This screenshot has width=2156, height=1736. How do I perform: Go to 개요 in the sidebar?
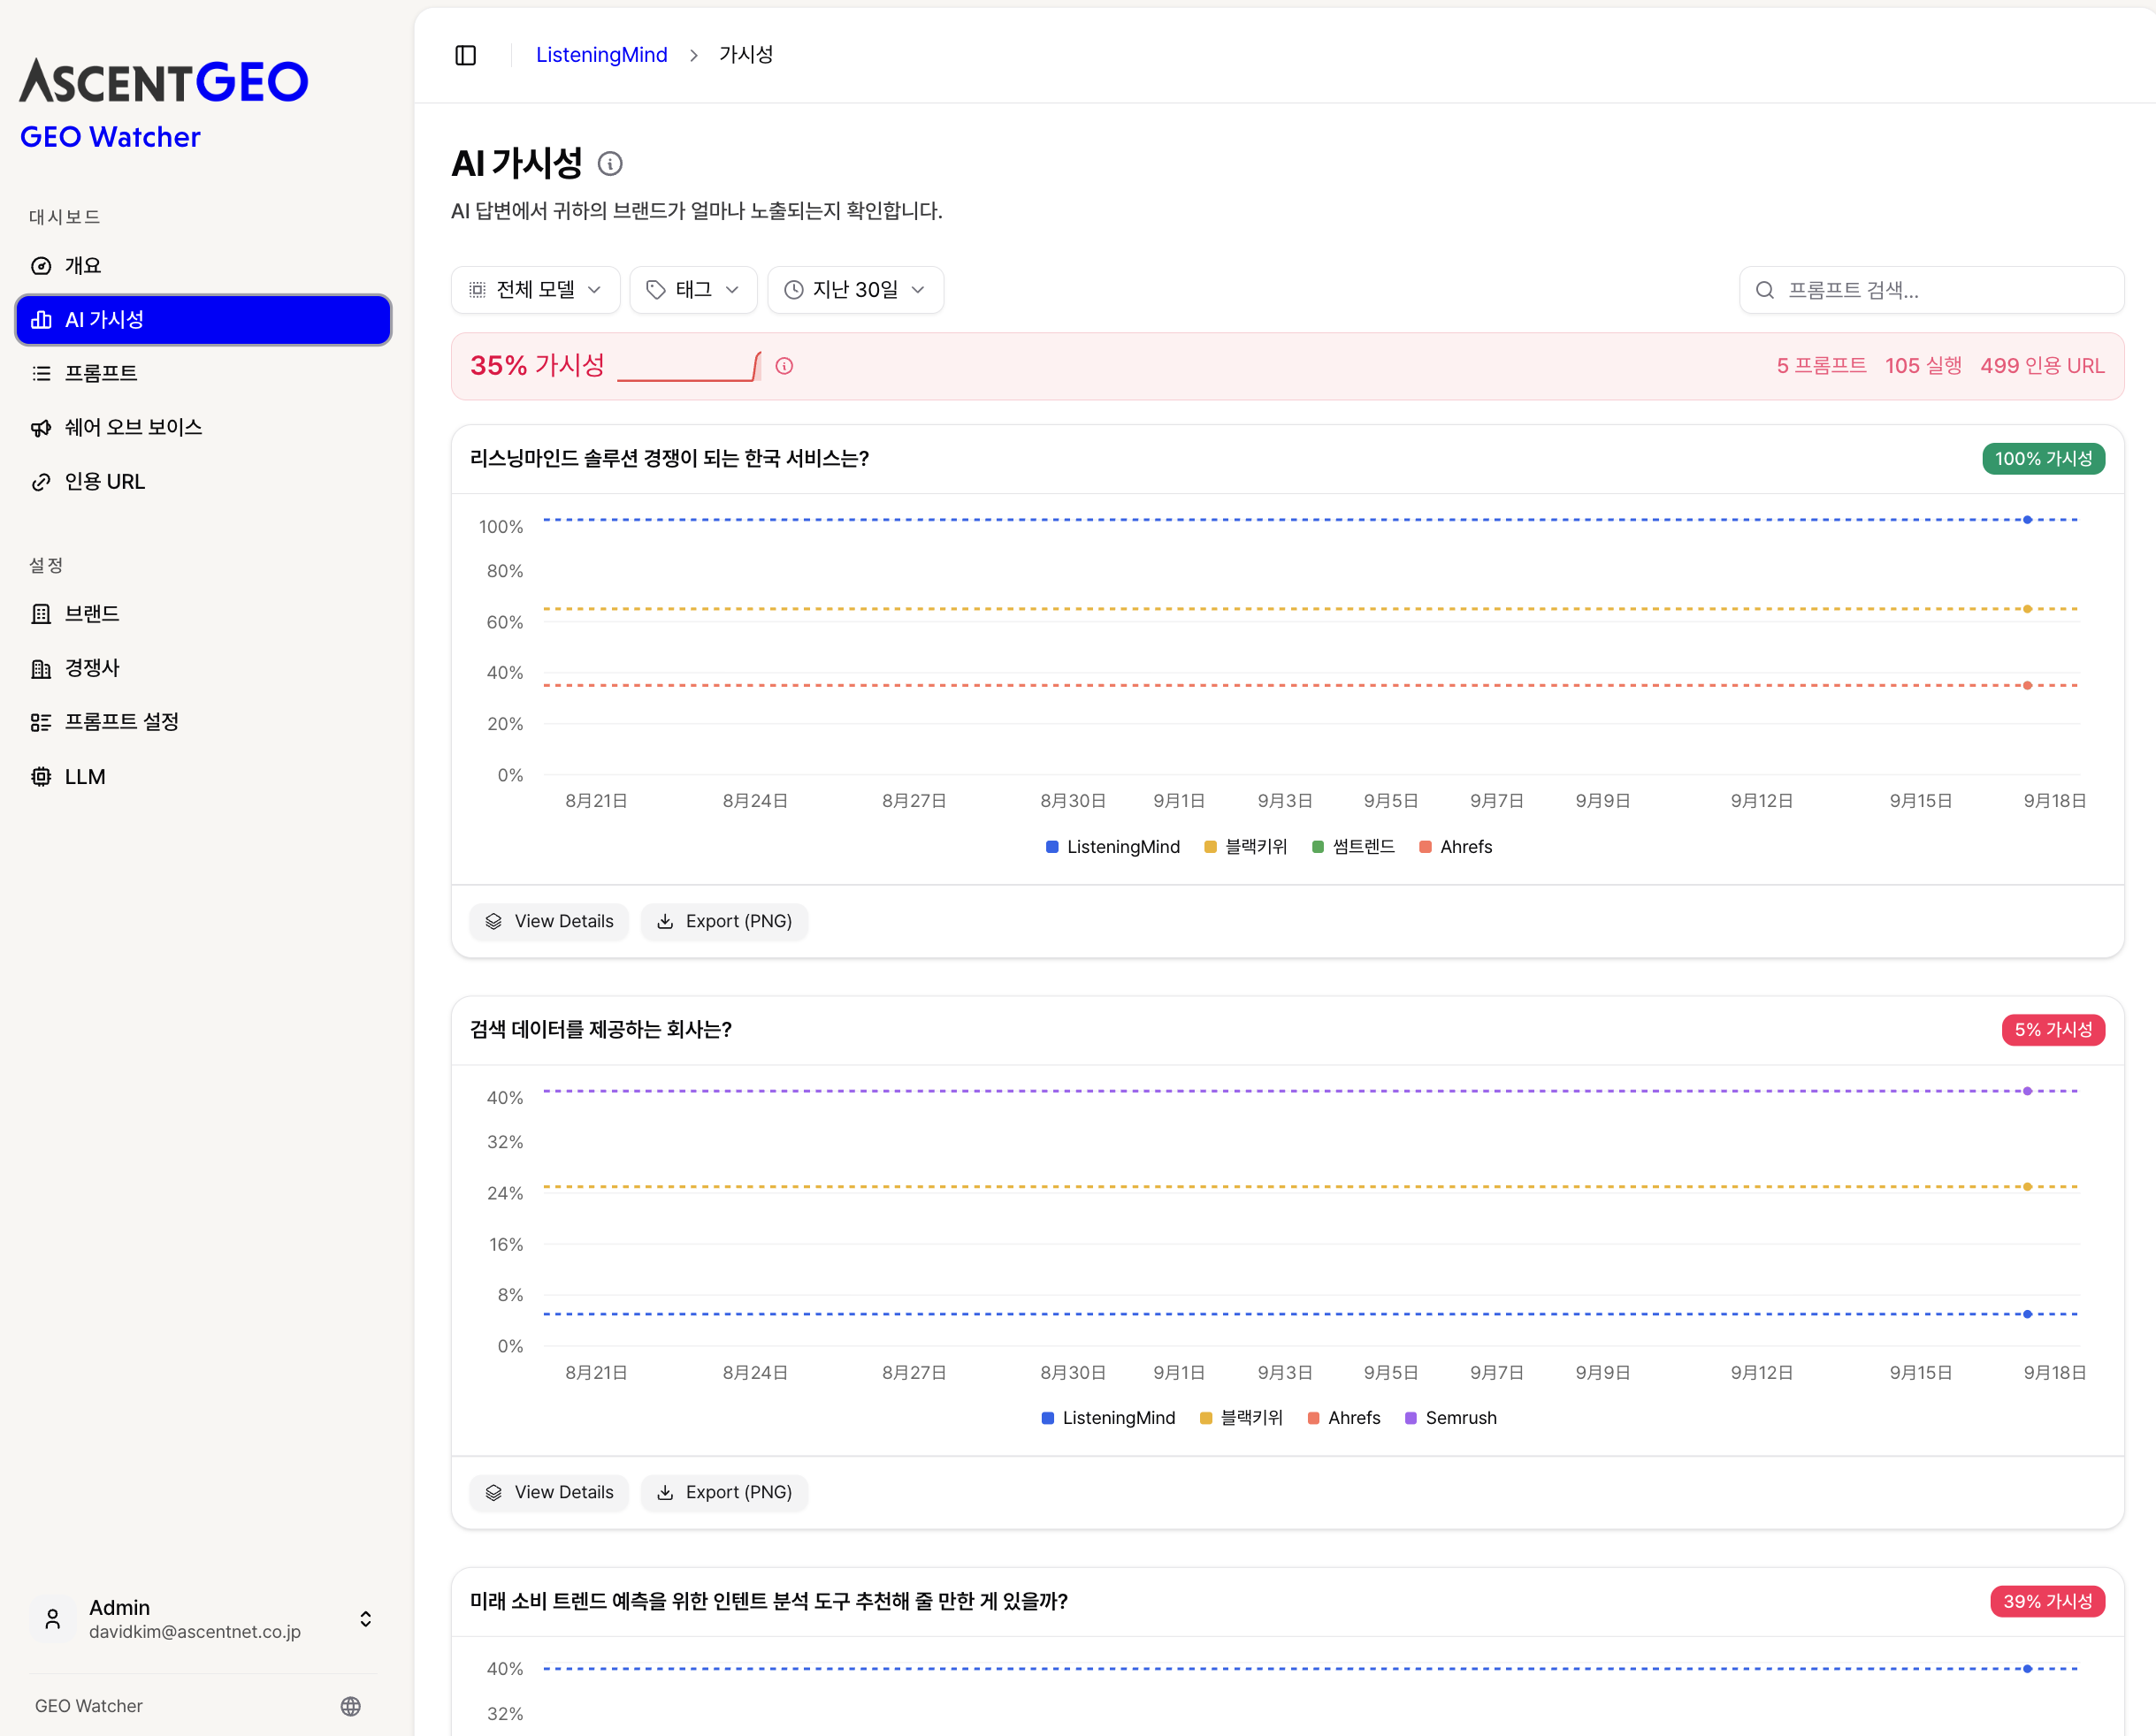[203, 266]
